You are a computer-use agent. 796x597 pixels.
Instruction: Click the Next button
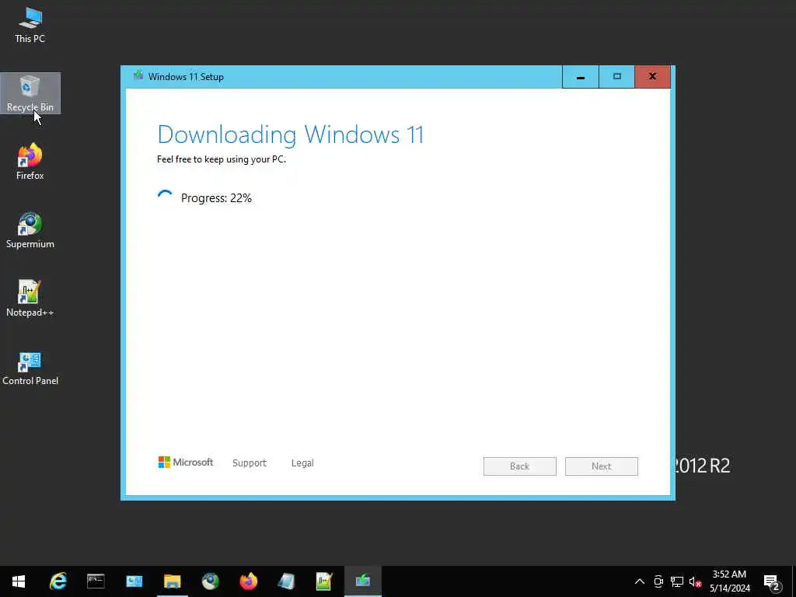tap(601, 466)
